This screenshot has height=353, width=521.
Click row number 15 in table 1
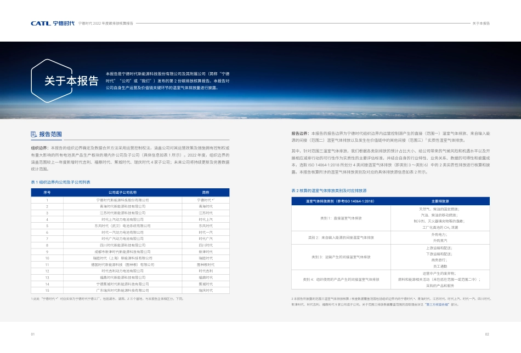[x=47, y=291]
